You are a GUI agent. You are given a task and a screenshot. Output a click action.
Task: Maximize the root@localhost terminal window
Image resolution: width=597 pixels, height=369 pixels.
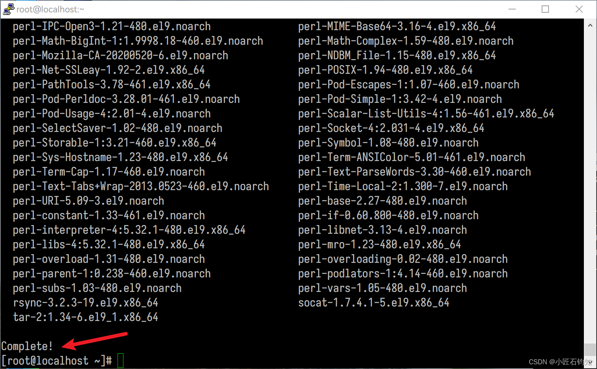(545, 9)
